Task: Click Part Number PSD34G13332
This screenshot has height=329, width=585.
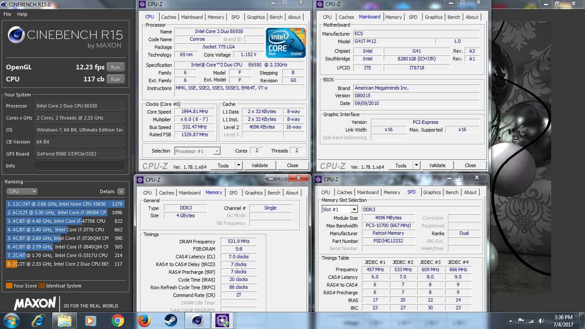Action: (388, 241)
